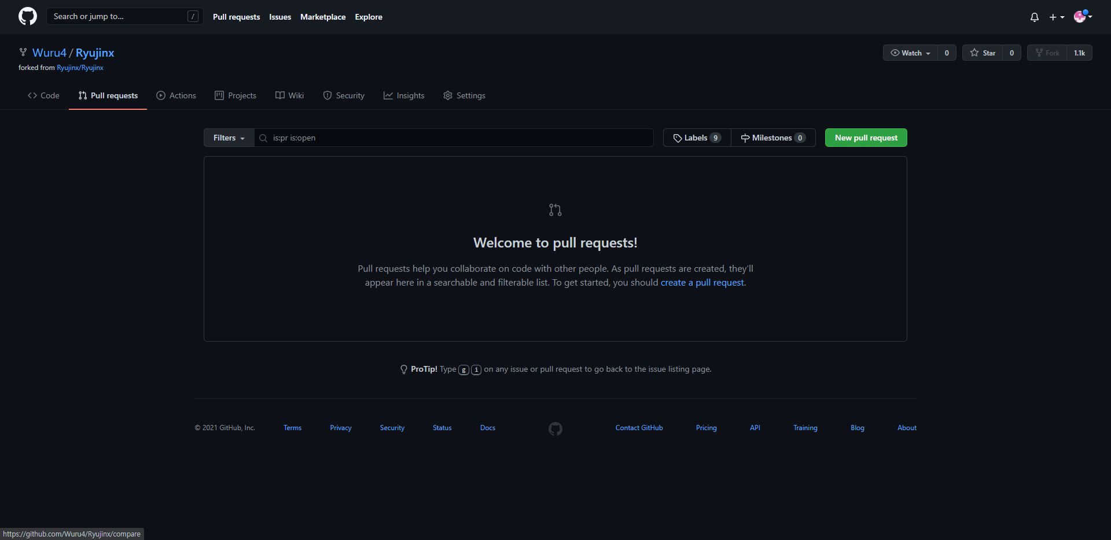Visit the upstream Ryujinx/Ryujinx repository link
The image size is (1111, 540).
80,68
